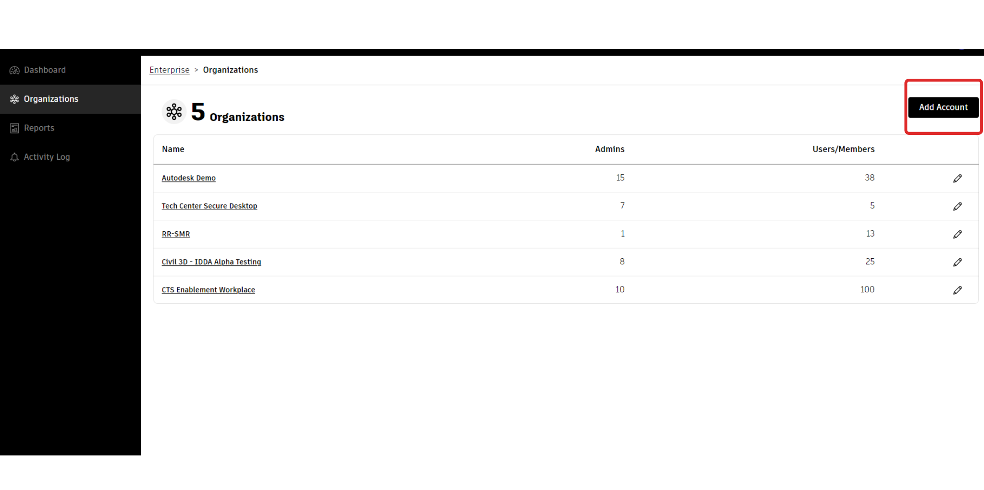Open the Dashboard menu item
This screenshot has height=490, width=984.
45,70
